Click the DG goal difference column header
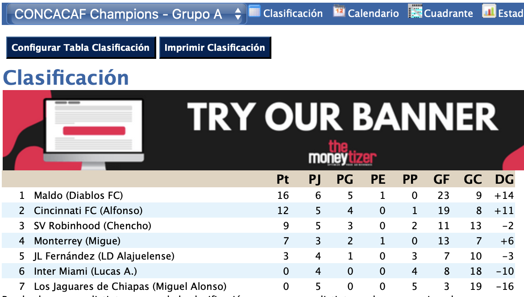 504,179
